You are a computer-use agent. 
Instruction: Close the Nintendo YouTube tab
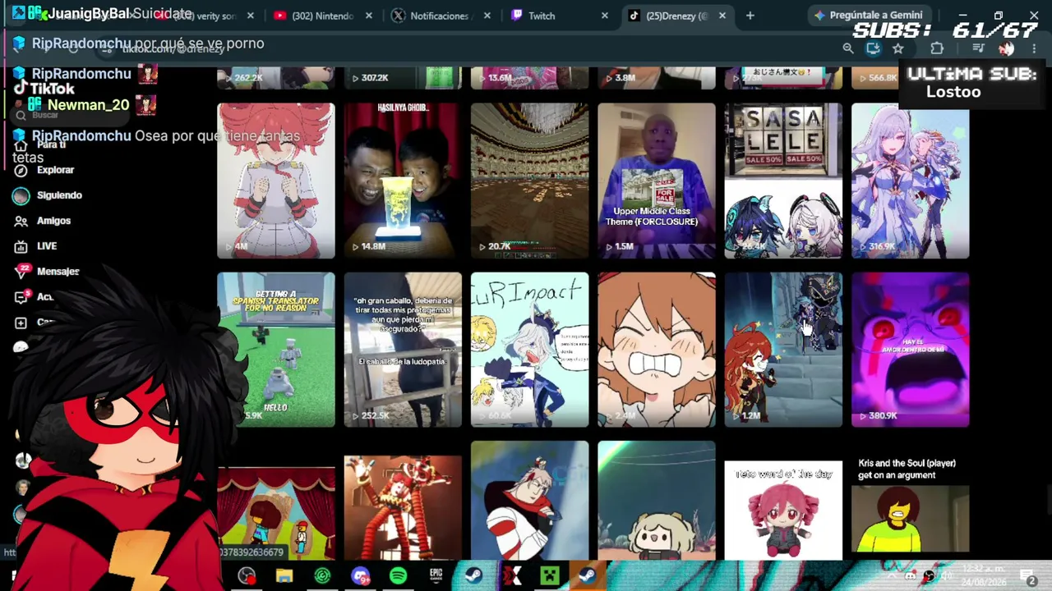[369, 16]
